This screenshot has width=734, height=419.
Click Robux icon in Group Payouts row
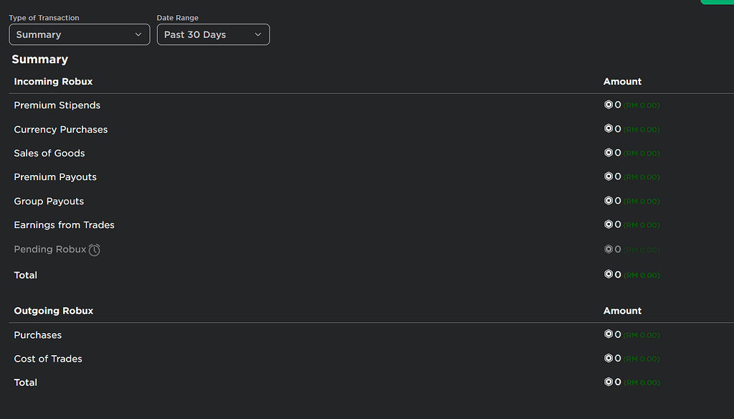pos(608,201)
